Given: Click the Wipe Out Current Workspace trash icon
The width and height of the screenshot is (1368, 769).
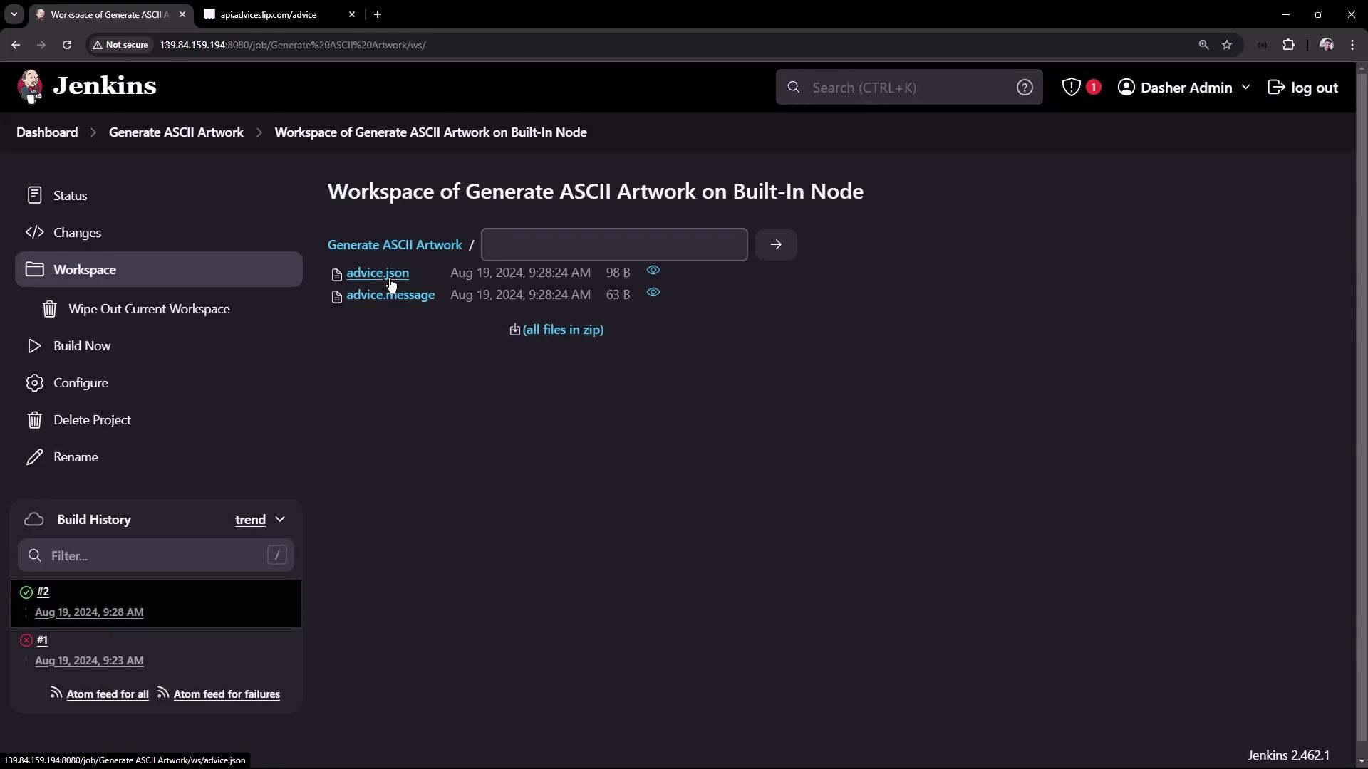Looking at the screenshot, I should [49, 309].
